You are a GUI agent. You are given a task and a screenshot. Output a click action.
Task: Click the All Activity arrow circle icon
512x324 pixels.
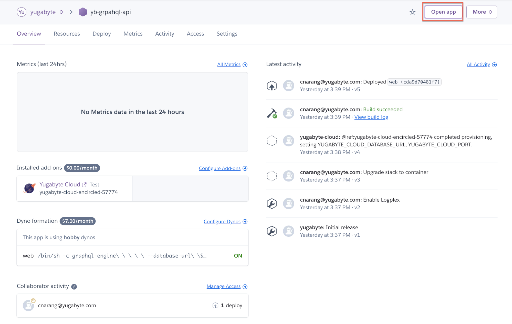494,65
